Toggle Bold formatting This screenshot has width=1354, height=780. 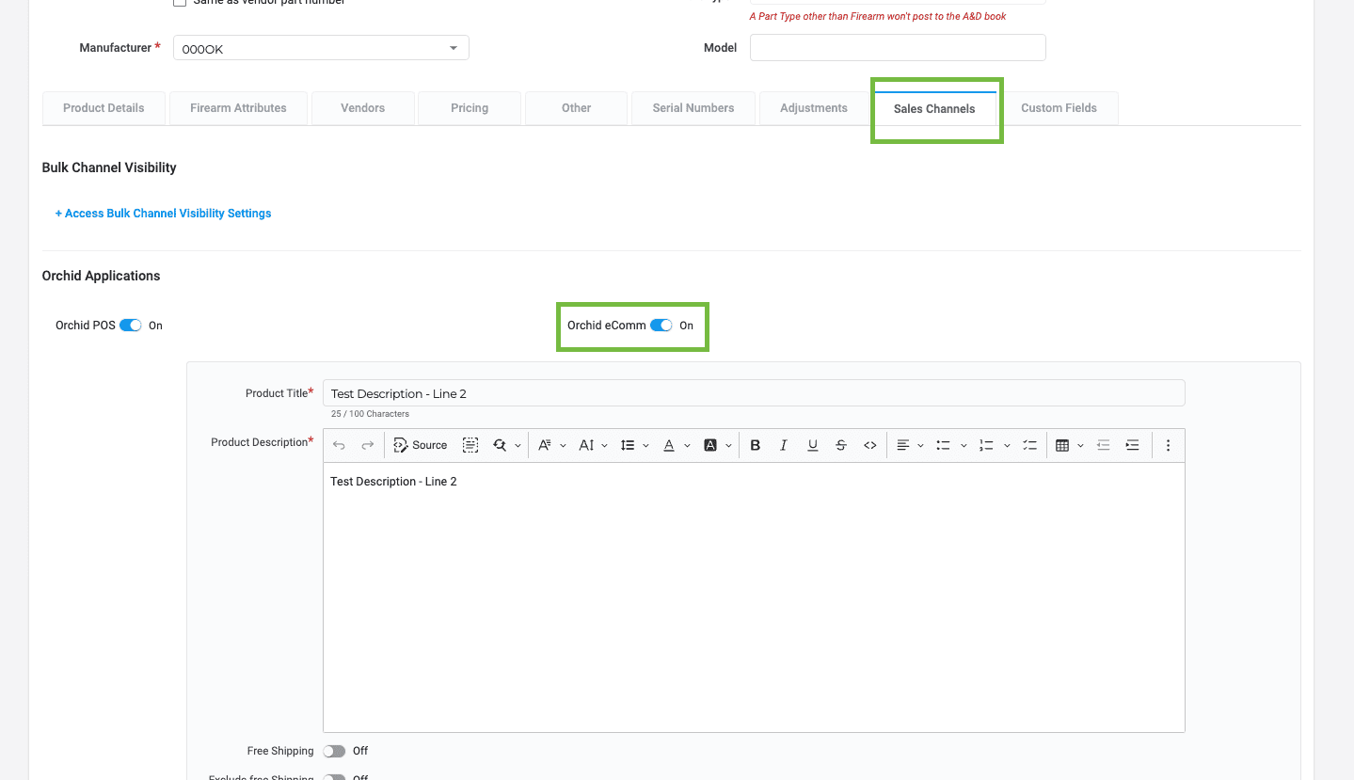coord(755,445)
